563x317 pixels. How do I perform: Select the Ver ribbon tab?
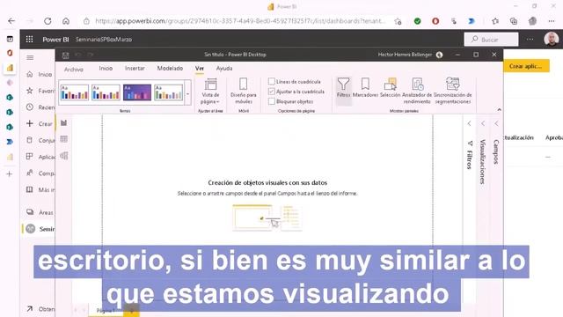pyautogui.click(x=200, y=69)
